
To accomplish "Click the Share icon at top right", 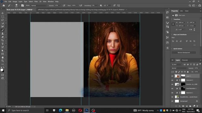I will click(199, 6).
